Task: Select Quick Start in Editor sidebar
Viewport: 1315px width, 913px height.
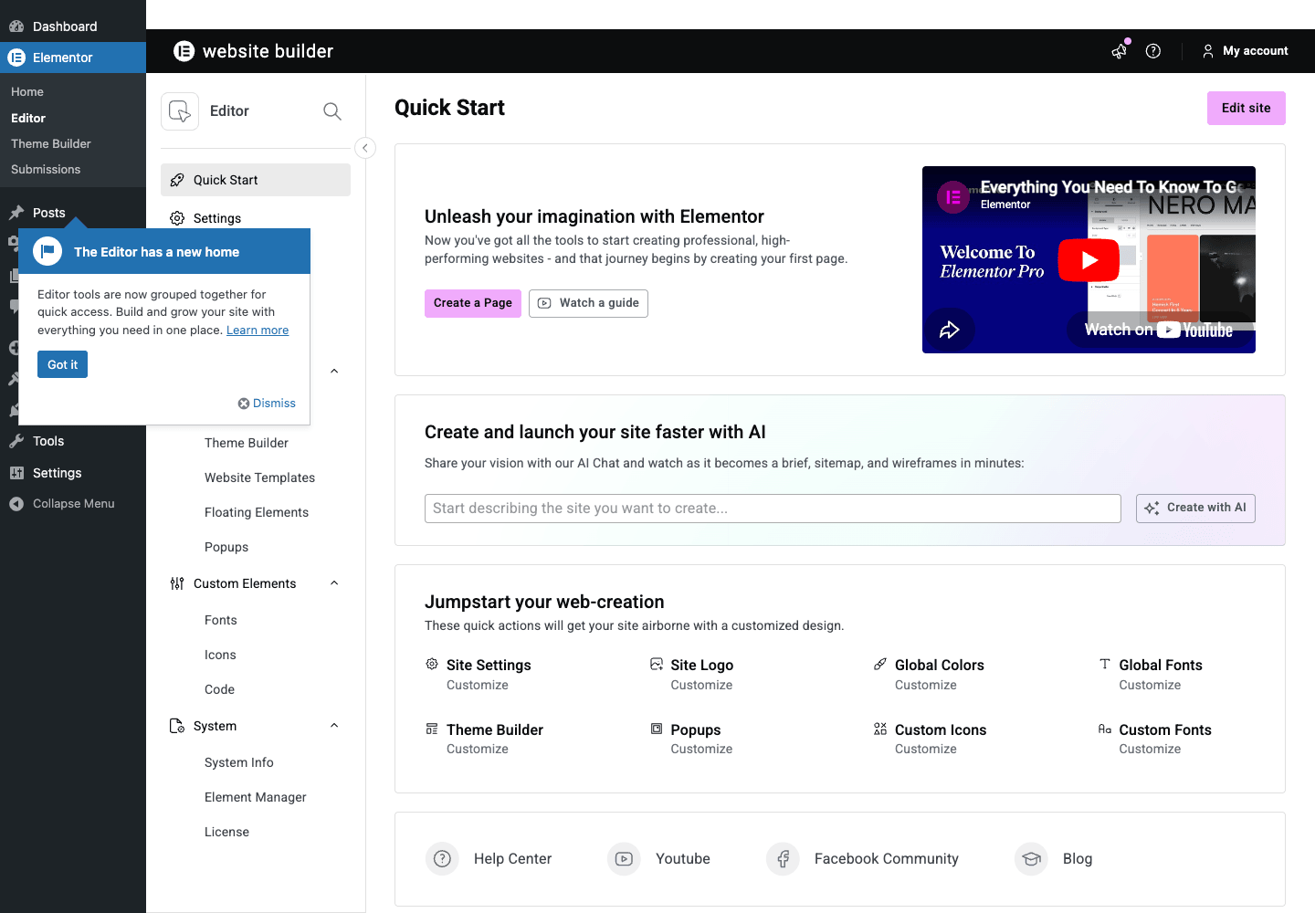Action: point(256,180)
